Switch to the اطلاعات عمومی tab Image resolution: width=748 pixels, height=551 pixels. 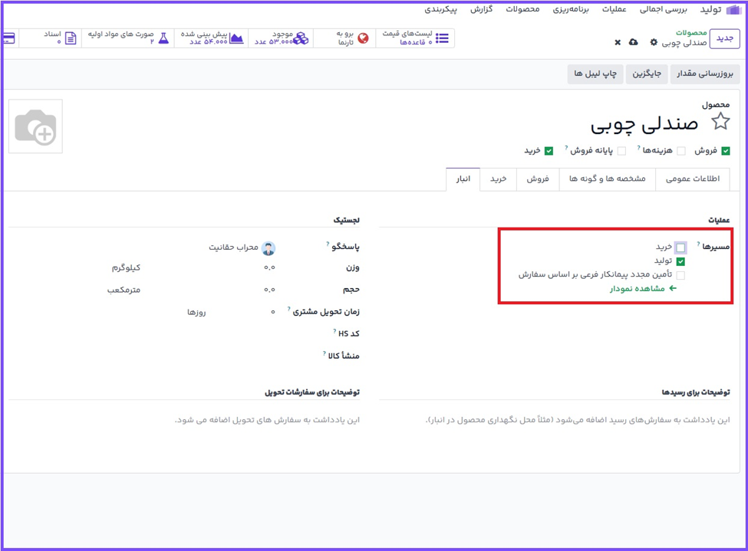[x=696, y=179]
